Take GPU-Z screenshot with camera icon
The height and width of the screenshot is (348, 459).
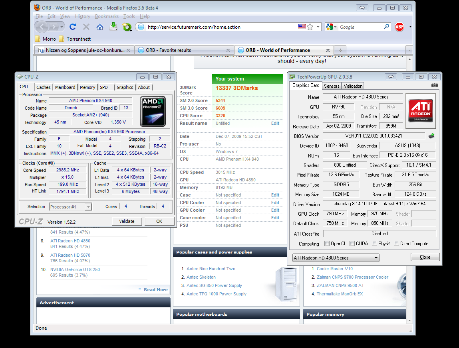[434, 85]
